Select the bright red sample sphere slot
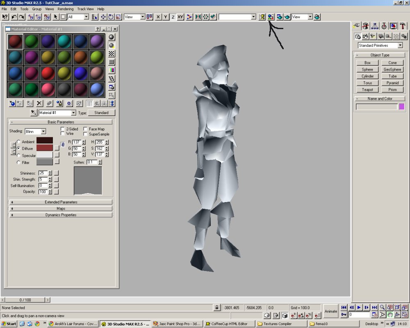 click(x=48, y=73)
